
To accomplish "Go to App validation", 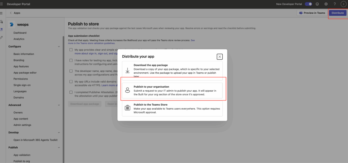I will click(x=22, y=155).
